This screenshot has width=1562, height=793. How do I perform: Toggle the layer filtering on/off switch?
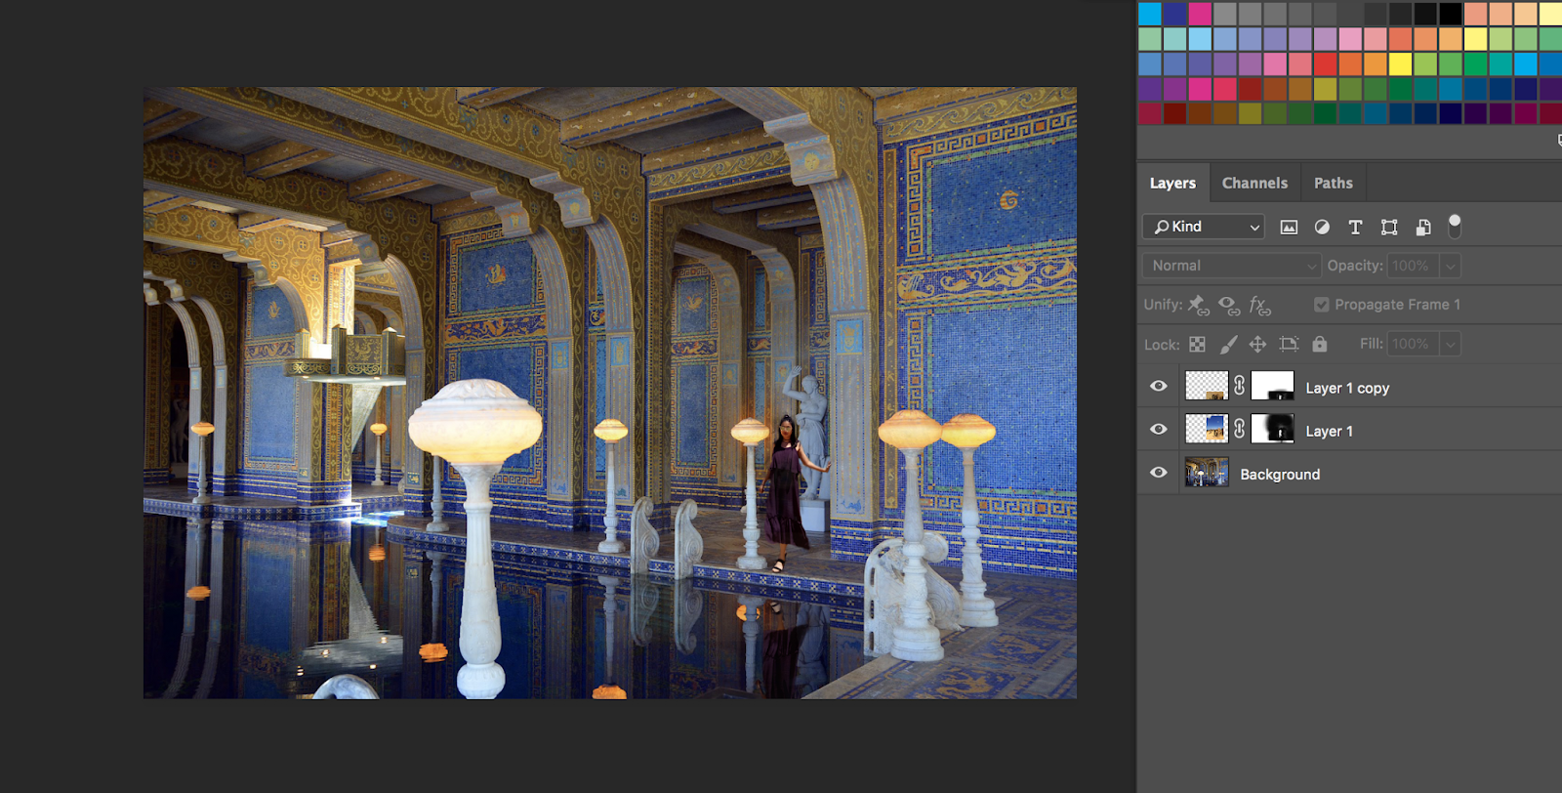[1455, 226]
